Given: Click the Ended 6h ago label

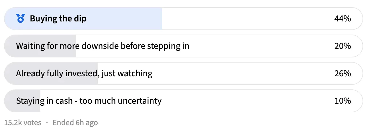Looking at the screenshot, I should (x=75, y=123).
